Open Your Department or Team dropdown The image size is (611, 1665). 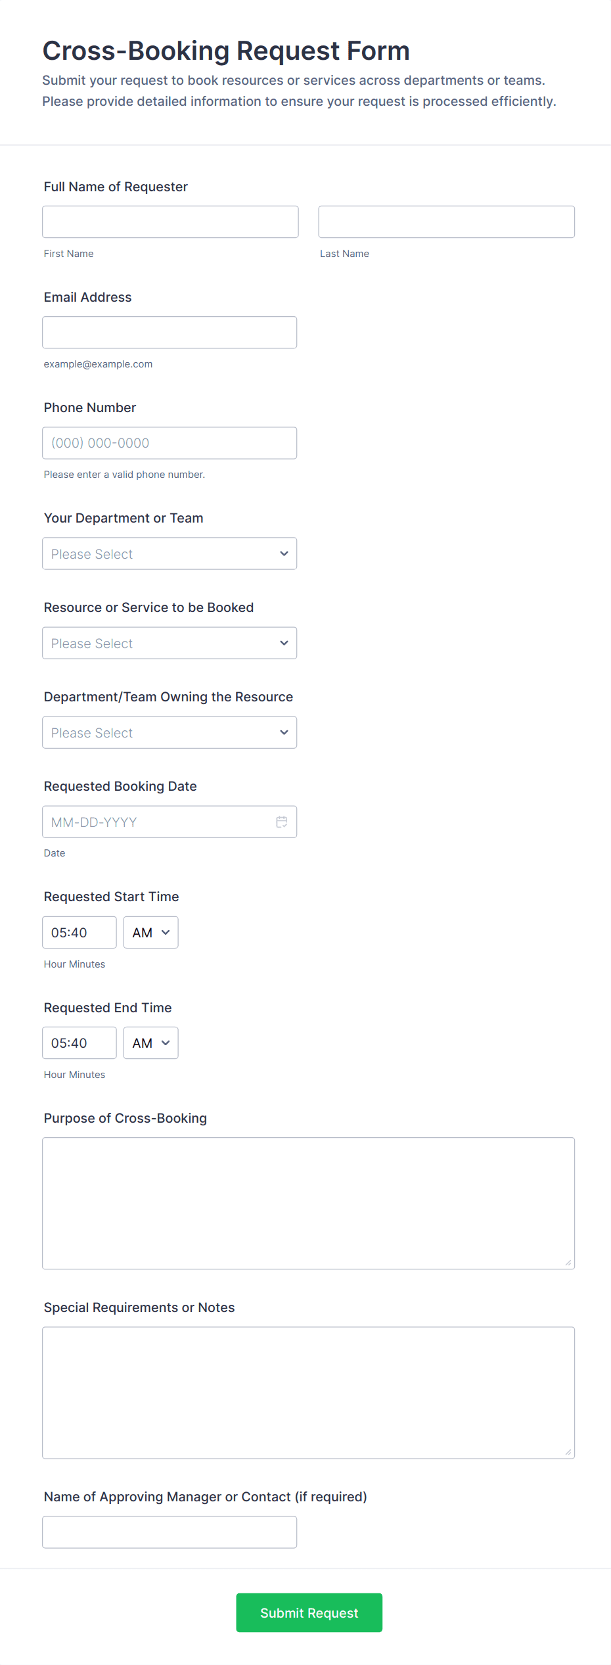(170, 553)
